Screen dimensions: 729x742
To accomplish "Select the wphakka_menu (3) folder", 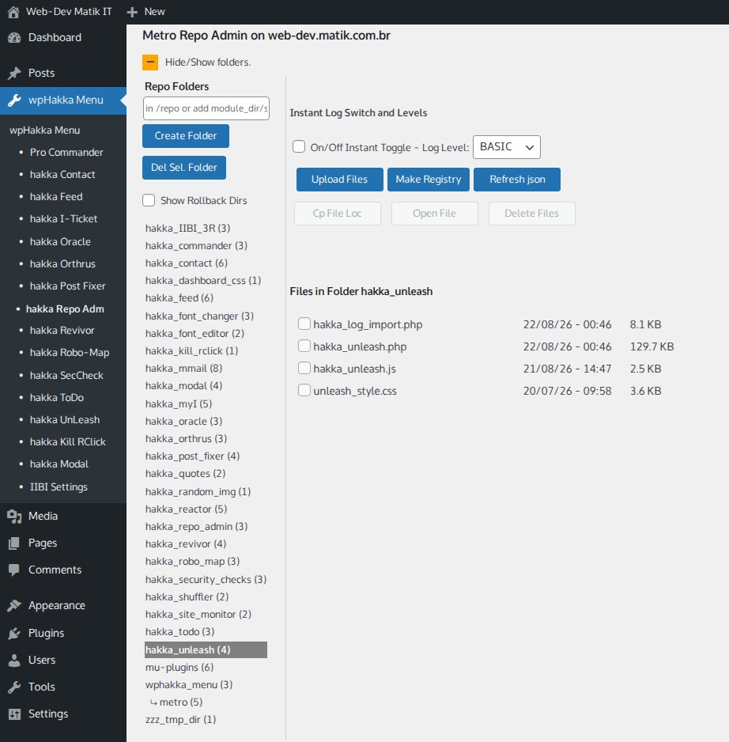I will tap(189, 685).
